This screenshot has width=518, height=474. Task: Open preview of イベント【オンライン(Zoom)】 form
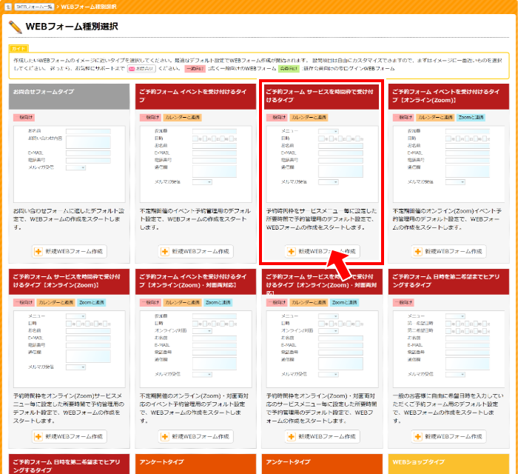(449, 164)
